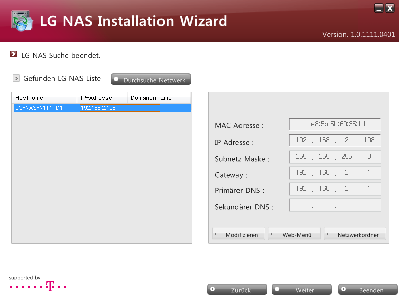Image resolution: width=399 pixels, height=300 pixels.
Task: Click the Primärer DNS field
Action: click(x=335, y=189)
